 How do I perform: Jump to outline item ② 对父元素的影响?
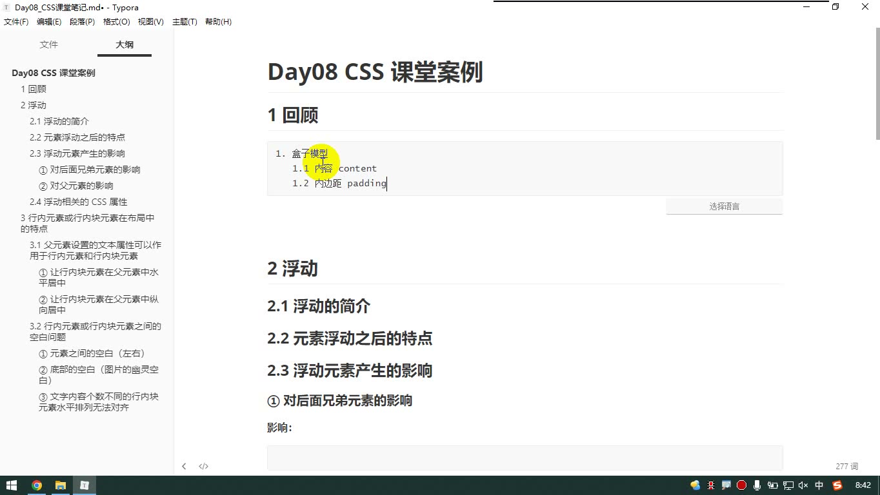pos(76,186)
